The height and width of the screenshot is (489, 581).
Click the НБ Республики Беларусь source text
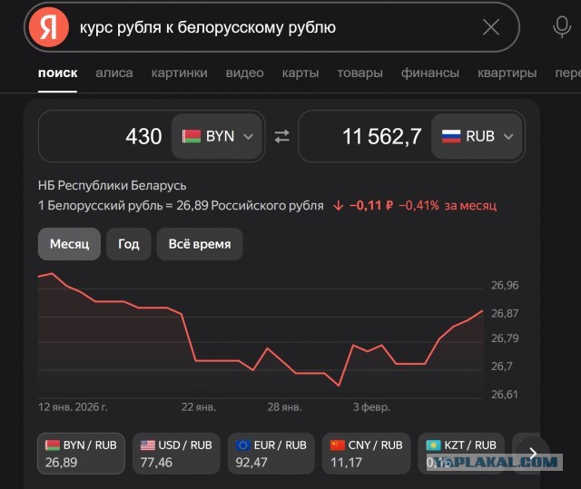click(113, 185)
